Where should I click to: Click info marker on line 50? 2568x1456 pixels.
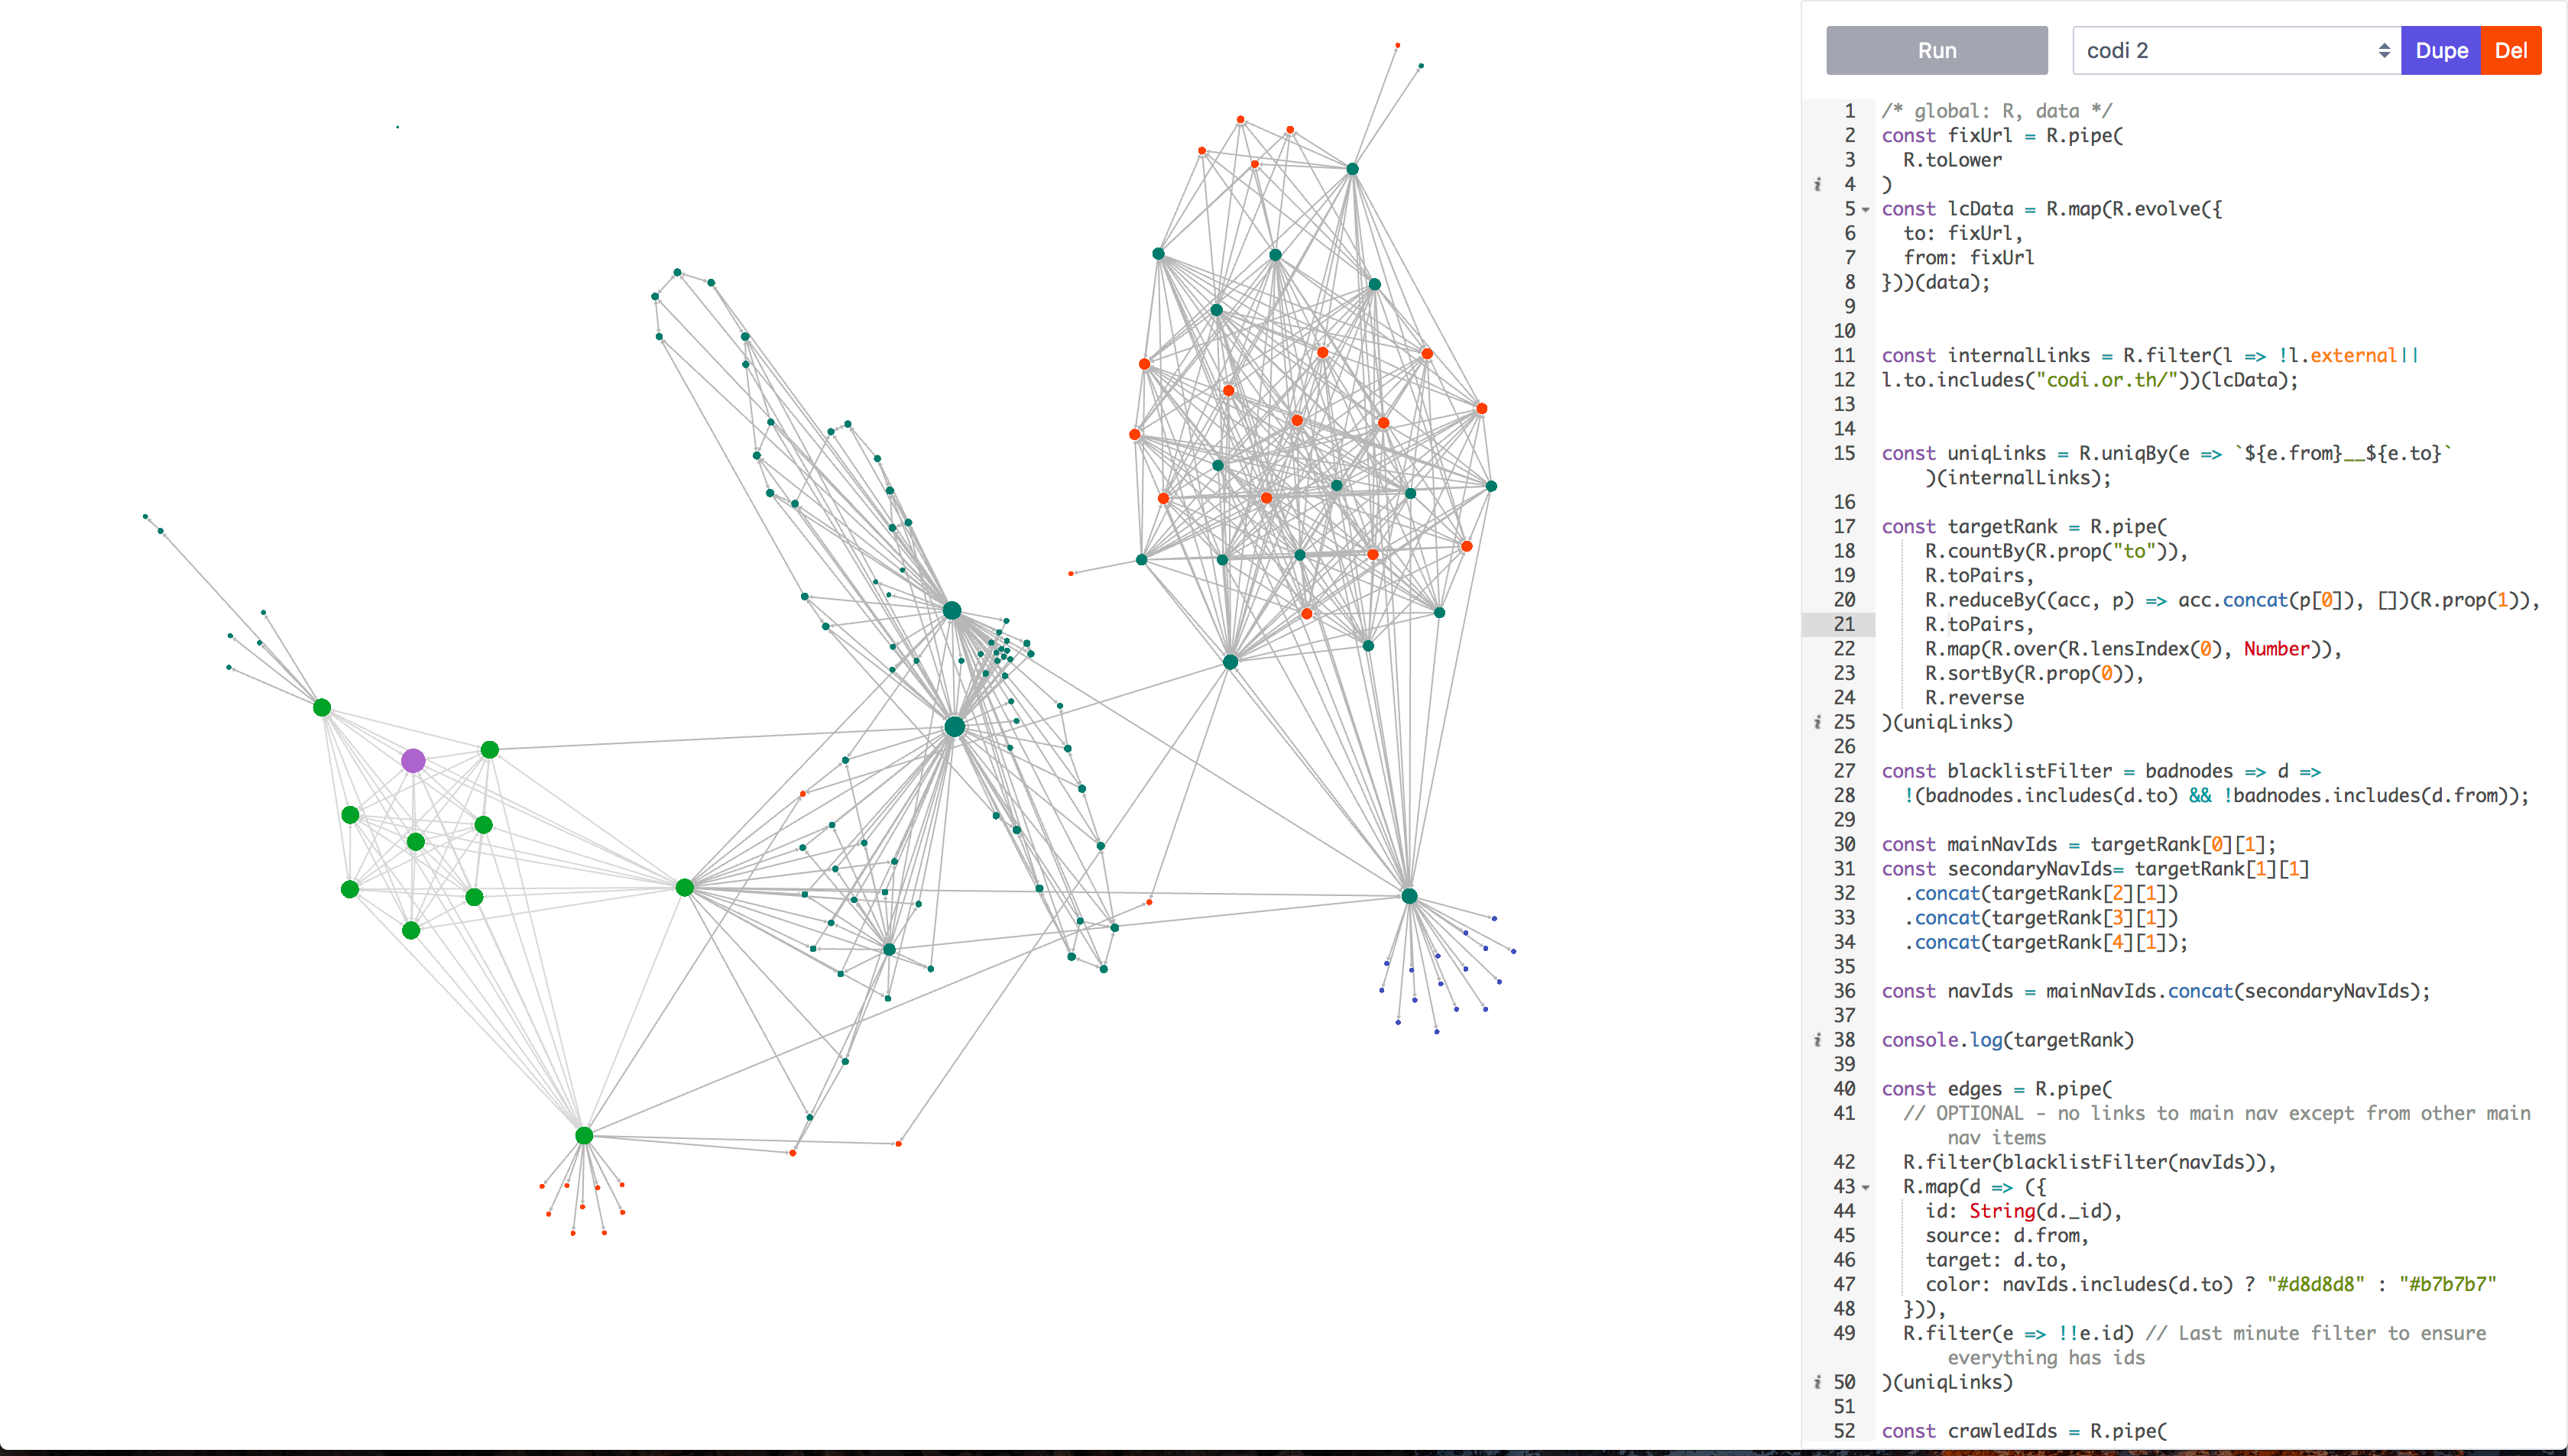pos(1817,1382)
